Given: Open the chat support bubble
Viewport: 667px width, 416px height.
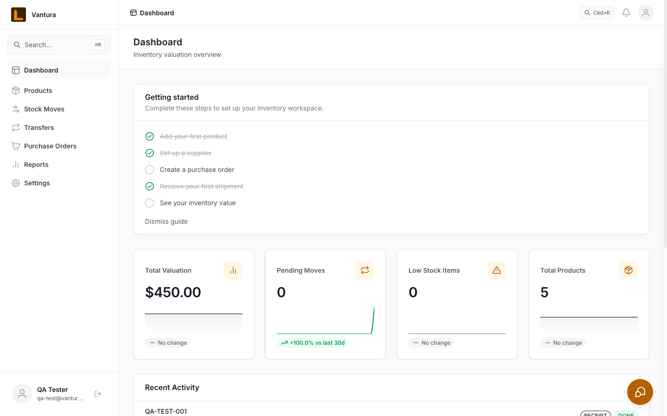Looking at the screenshot, I should click(640, 392).
